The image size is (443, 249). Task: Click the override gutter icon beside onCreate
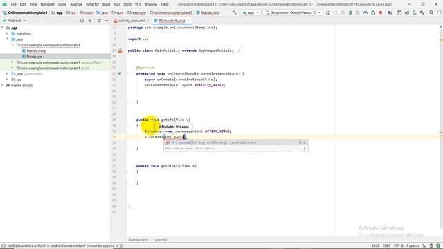(120, 73)
